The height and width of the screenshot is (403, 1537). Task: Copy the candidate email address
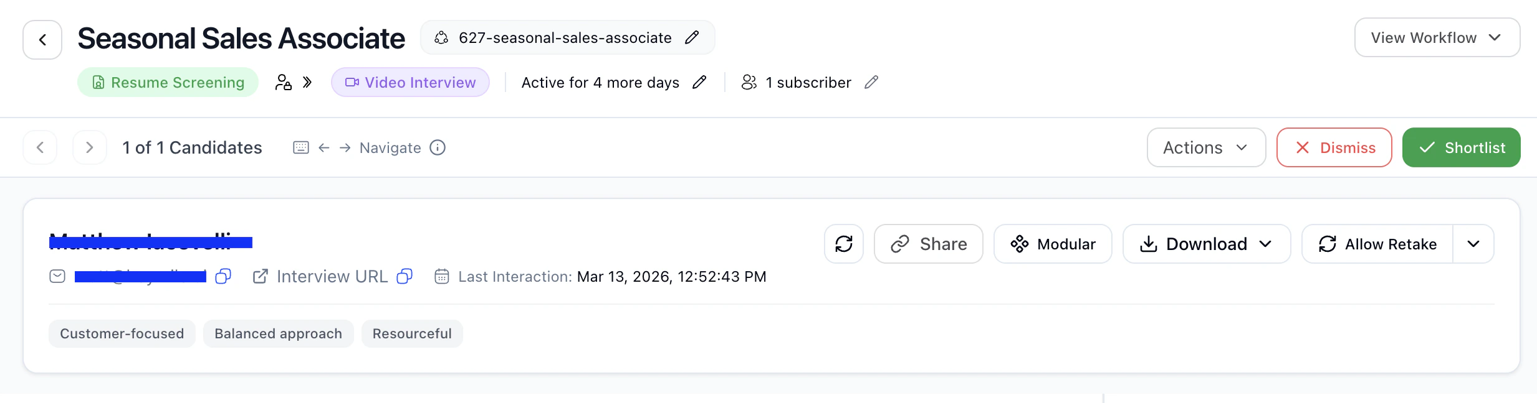click(x=223, y=276)
